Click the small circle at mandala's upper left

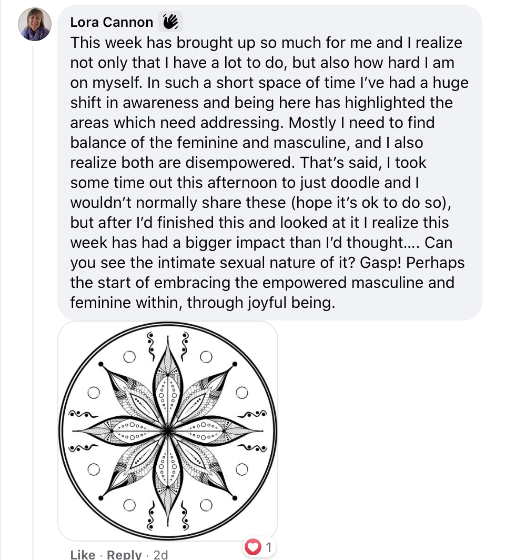click(x=128, y=357)
